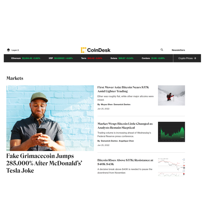Click the Layer 2 stacked layers icon
Image resolution: width=209 pixels, height=209 pixels.
(x=8, y=50)
